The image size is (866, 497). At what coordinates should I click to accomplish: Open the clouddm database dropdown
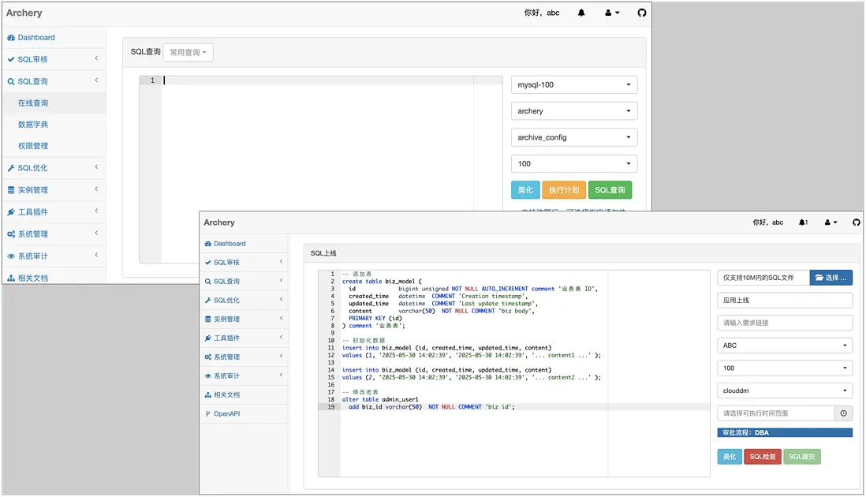click(785, 390)
